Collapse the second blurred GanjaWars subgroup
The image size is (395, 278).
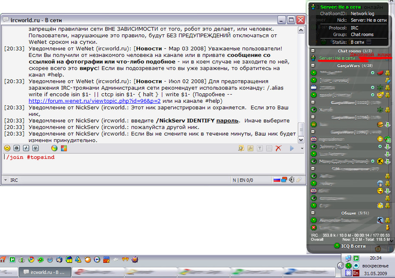click(313, 117)
